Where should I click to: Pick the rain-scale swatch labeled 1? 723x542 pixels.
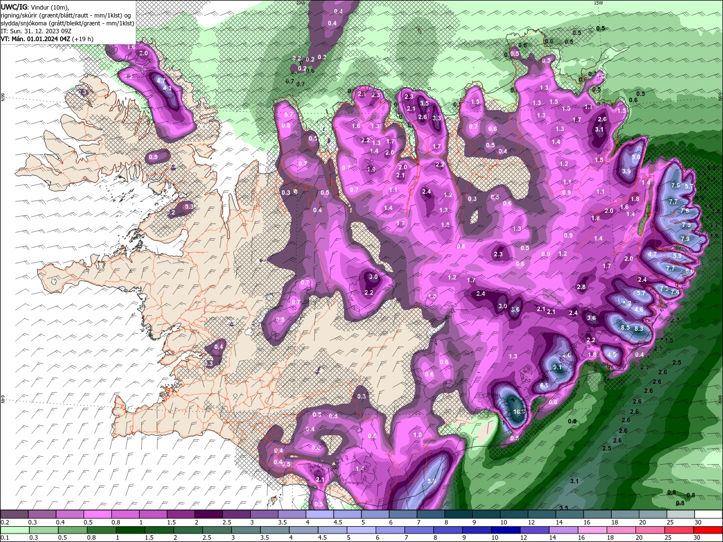click(130, 530)
